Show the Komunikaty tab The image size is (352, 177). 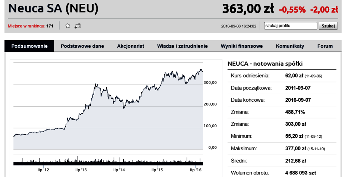[x=290, y=46]
